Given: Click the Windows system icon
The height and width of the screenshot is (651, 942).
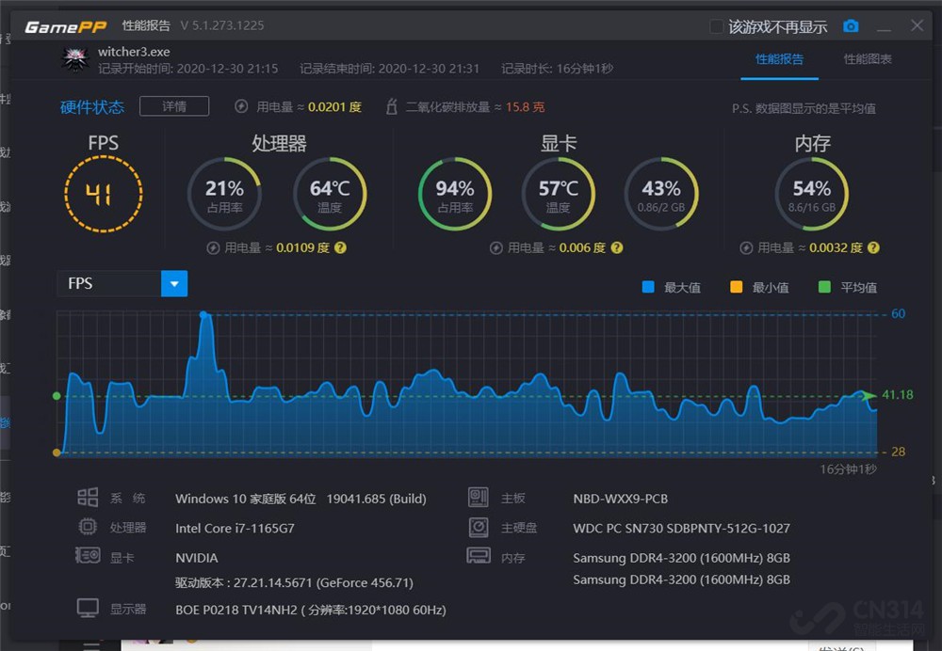Looking at the screenshot, I should pyautogui.click(x=88, y=498).
